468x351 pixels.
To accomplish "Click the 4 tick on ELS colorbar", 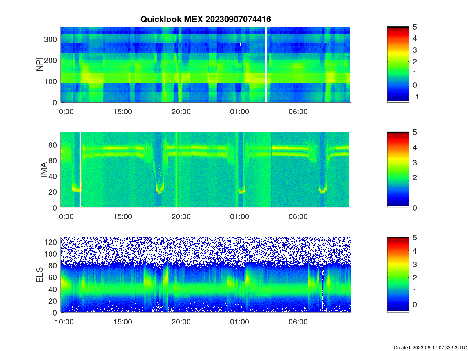I will [x=415, y=251].
